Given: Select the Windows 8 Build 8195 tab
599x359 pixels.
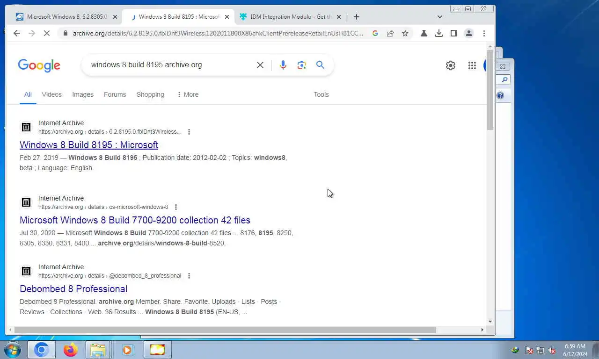Looking at the screenshot, I should click(x=178, y=17).
